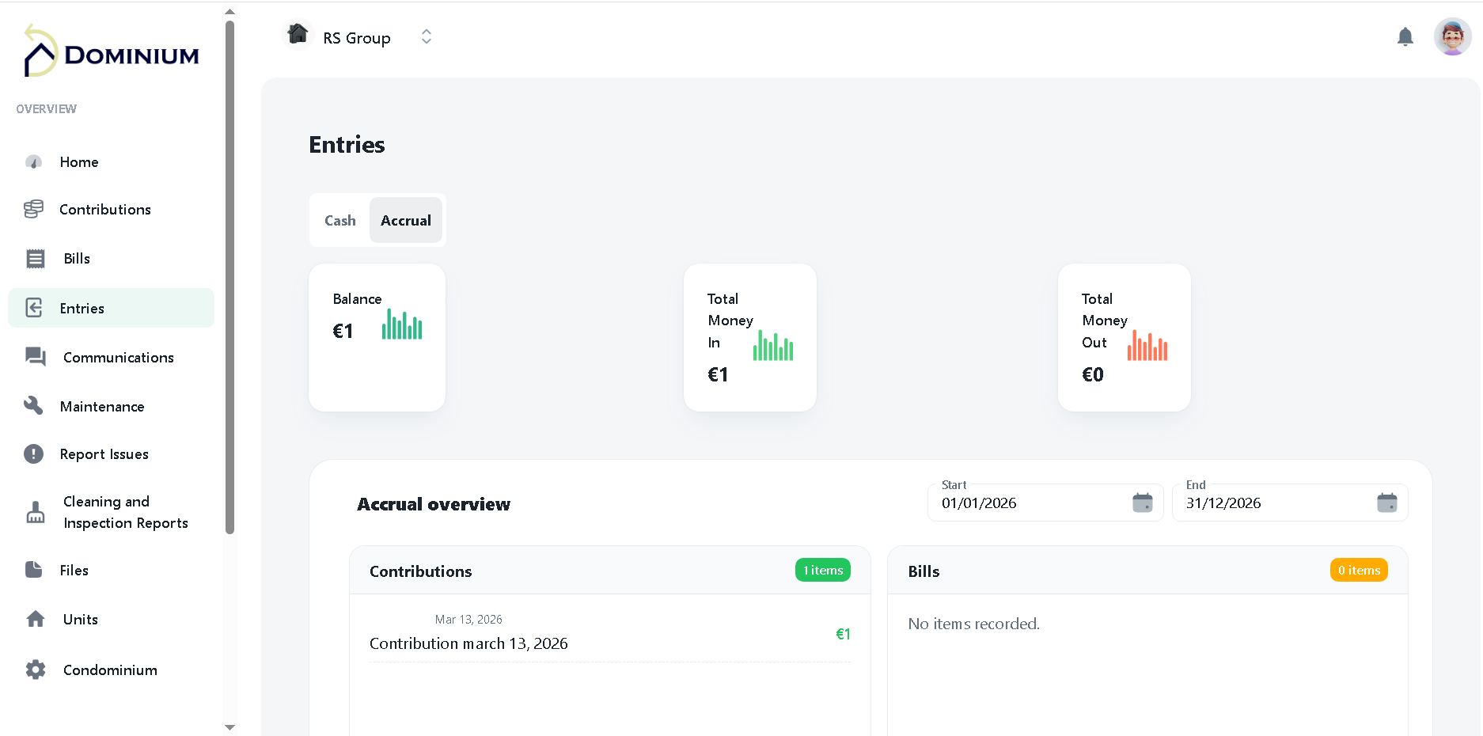Select the Entries icon in the sidebar

[35, 308]
